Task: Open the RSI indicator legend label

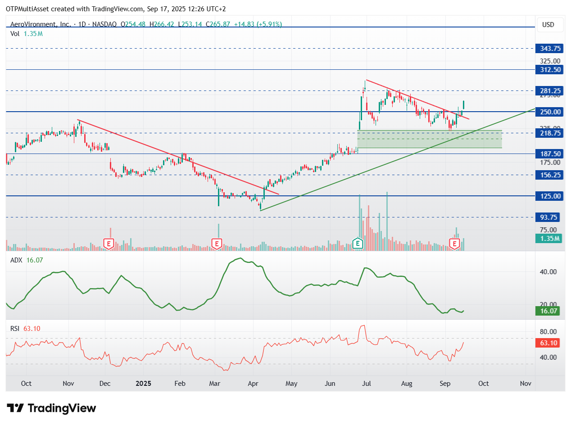Action: pyautogui.click(x=15, y=329)
